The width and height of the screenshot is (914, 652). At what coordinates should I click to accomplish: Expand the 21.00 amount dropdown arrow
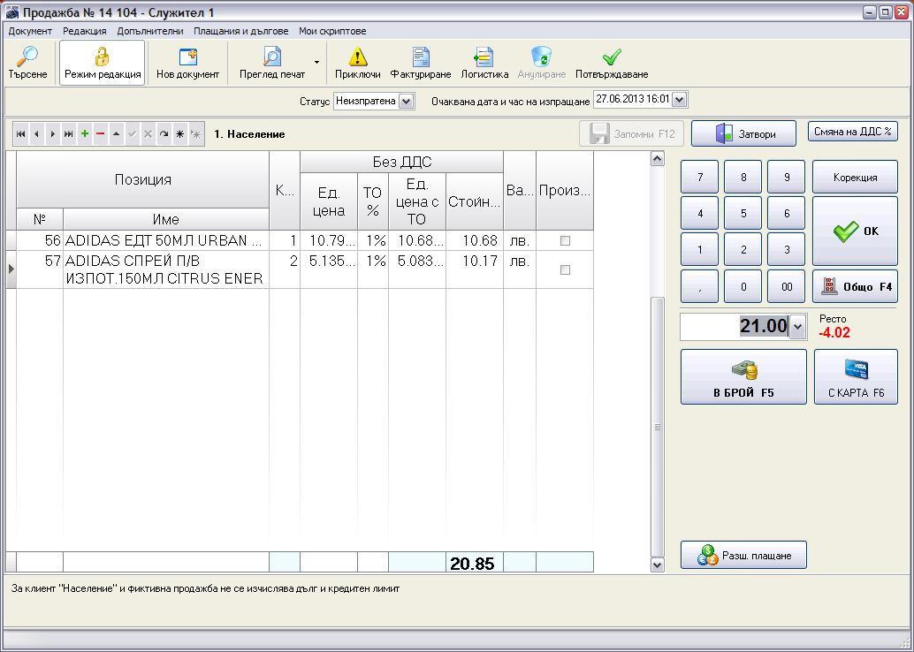pos(797,327)
